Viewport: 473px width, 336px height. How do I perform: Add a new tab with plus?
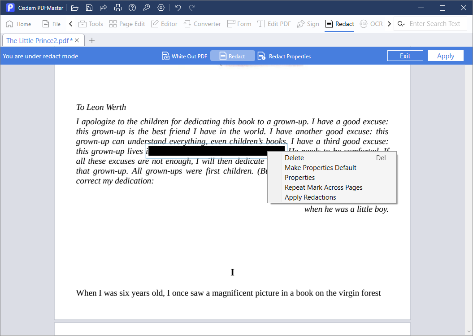pos(92,40)
